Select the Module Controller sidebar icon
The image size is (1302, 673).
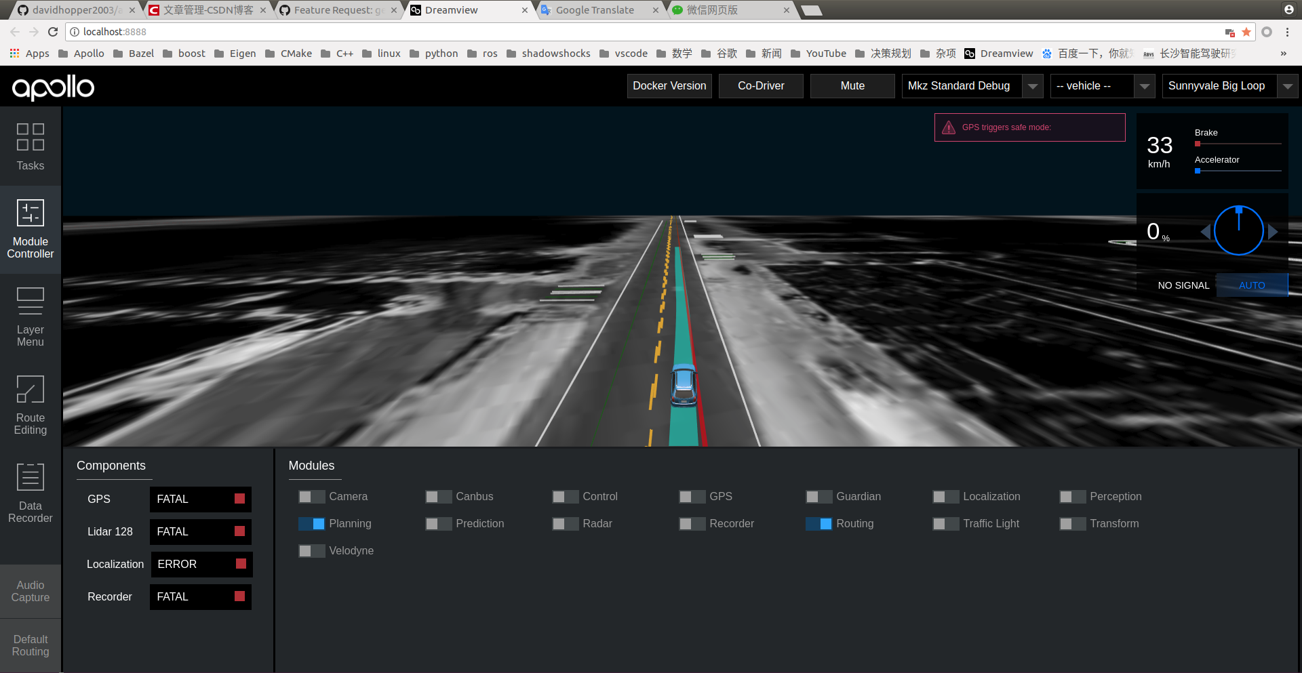[x=30, y=230]
